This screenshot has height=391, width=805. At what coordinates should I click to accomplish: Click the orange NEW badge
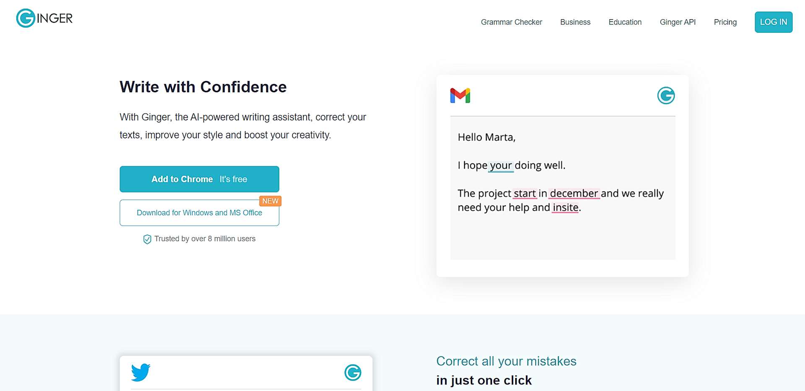coord(270,201)
